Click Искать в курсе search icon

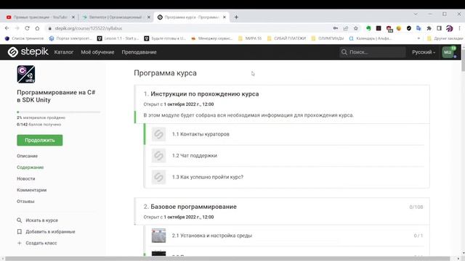(20, 220)
